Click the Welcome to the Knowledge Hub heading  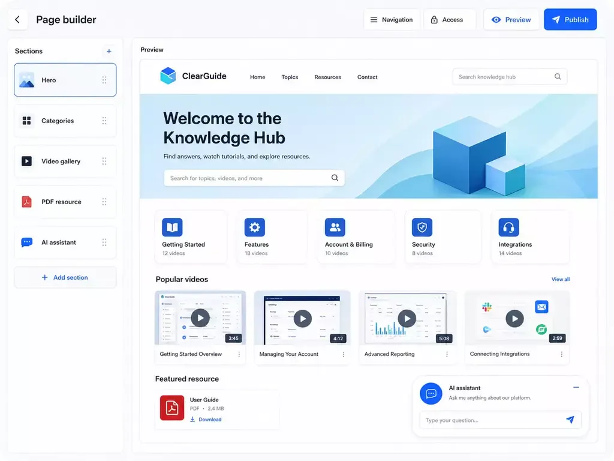tap(224, 128)
